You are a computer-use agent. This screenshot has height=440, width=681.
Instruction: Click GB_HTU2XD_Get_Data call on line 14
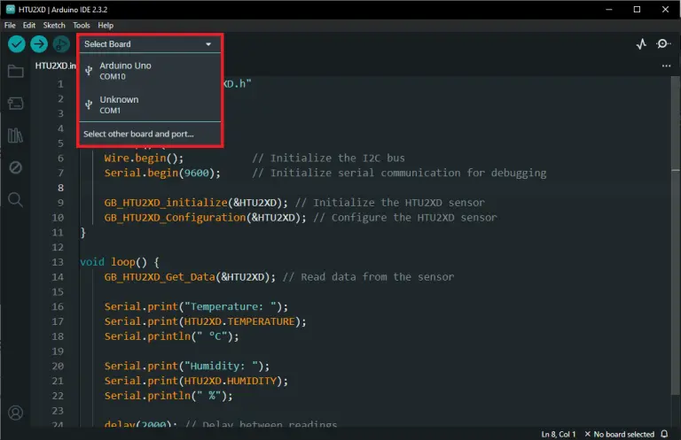pos(190,276)
